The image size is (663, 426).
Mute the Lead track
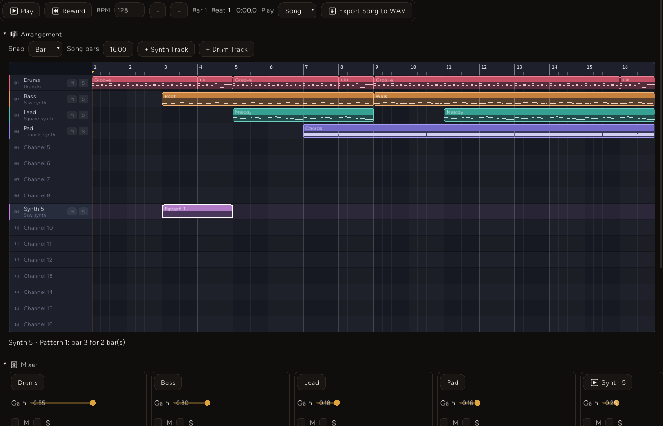point(72,115)
